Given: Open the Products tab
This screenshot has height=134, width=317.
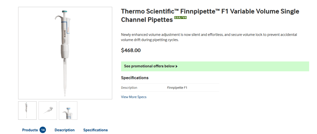Looking at the screenshot, I should pyautogui.click(x=30, y=130).
